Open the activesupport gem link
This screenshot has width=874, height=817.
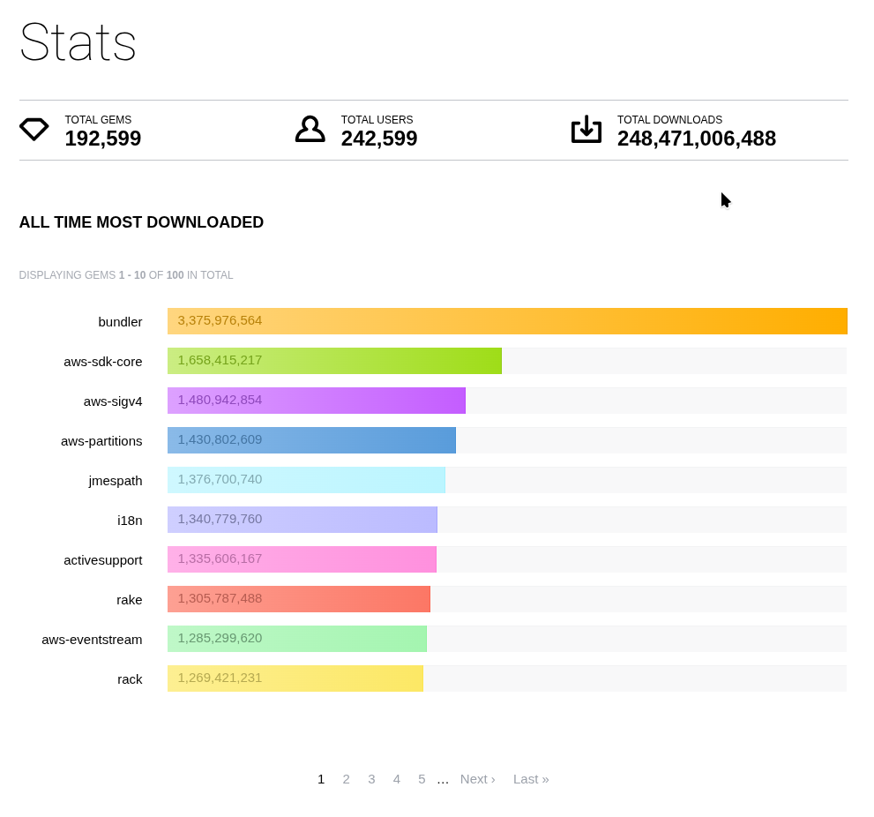(x=103, y=560)
